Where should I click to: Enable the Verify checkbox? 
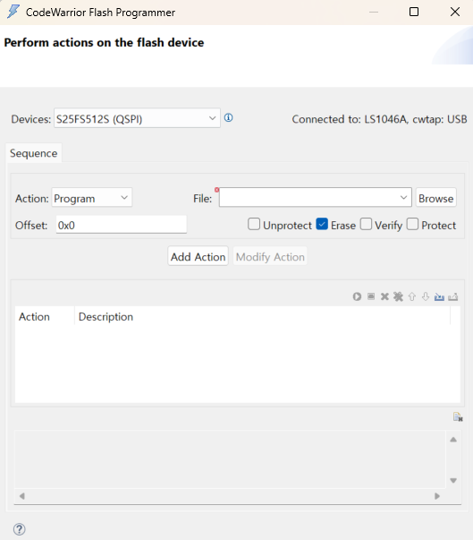[x=366, y=224]
